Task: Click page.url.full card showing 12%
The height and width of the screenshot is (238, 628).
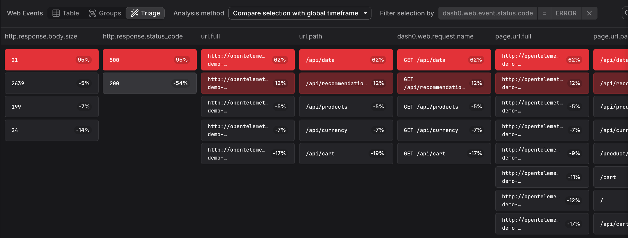Action: click(542, 83)
